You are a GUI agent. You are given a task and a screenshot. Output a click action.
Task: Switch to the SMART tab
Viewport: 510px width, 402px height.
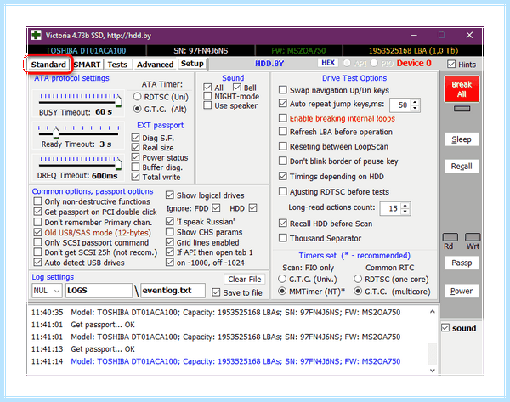click(x=87, y=65)
